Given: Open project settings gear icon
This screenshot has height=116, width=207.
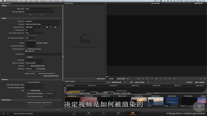Looking at the screenshot, I should pyautogui.click(x=8, y=114).
